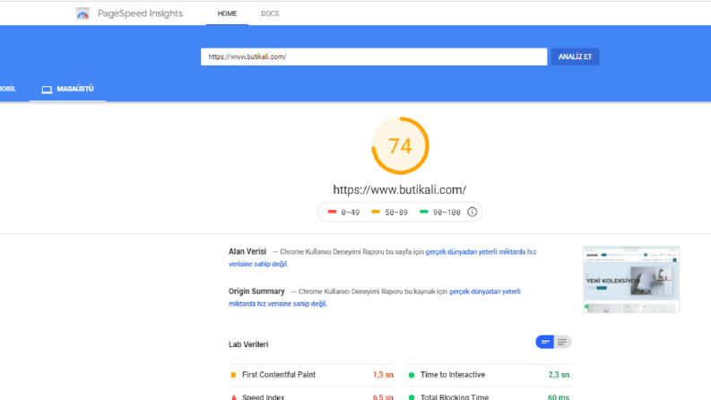Click the score legend info icon
Screen dimensions: 711x400
[472, 212]
